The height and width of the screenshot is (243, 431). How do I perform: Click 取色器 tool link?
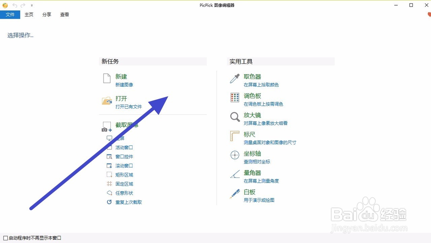coord(252,76)
